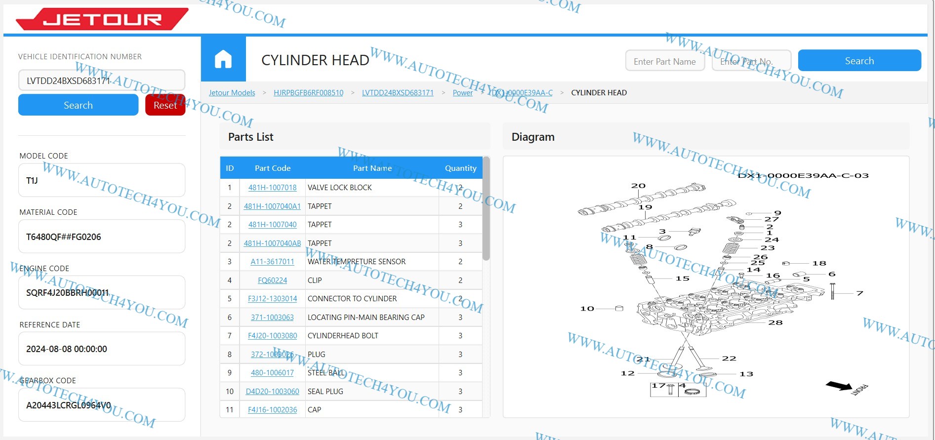The width and height of the screenshot is (935, 440).
Task: Open part code A11-3617011 link
Action: click(x=272, y=262)
